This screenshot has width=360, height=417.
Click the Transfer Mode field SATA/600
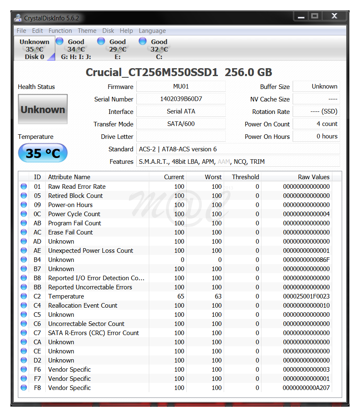click(x=181, y=124)
